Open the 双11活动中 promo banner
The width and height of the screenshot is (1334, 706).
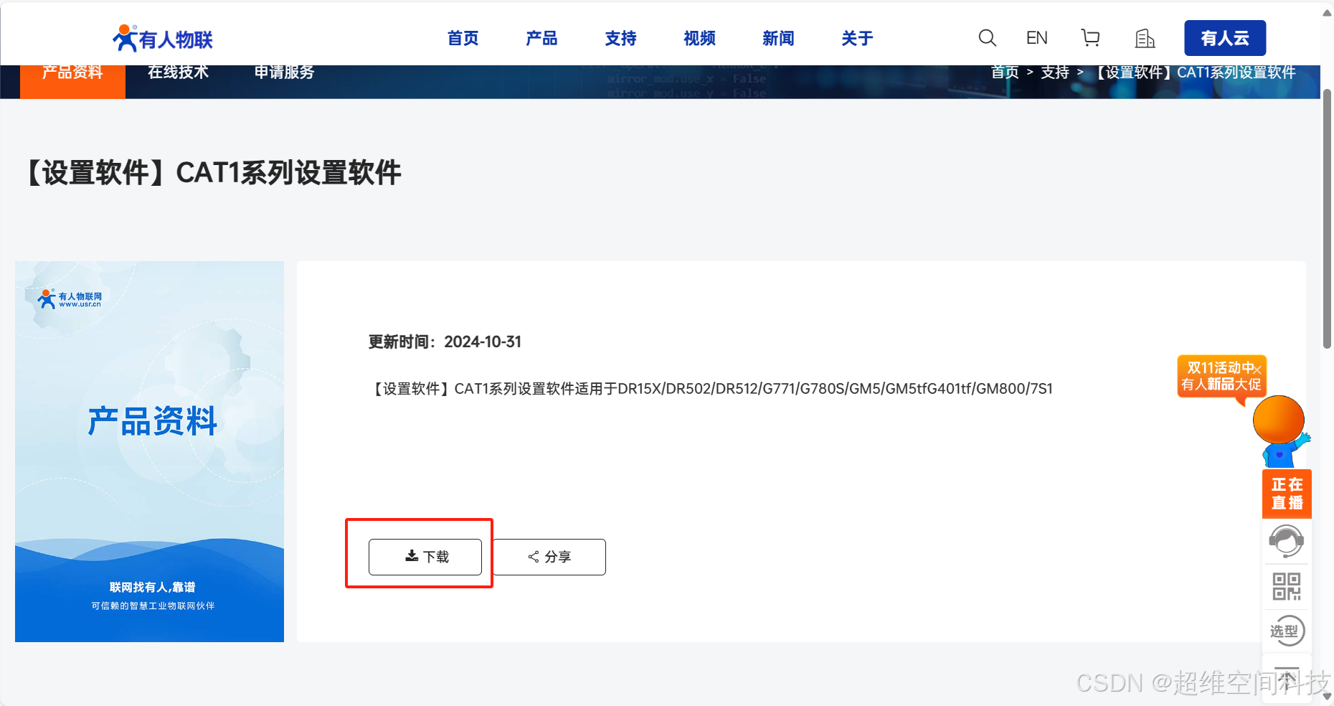(1221, 376)
